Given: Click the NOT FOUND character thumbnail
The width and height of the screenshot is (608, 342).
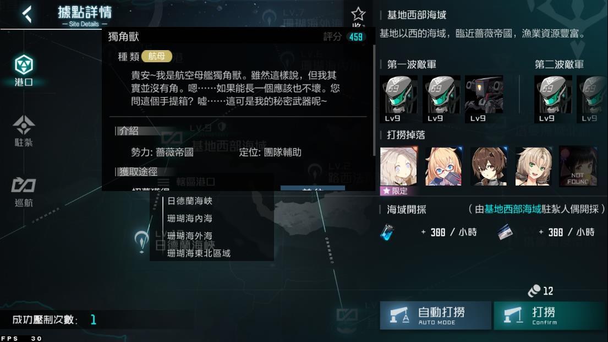Looking at the screenshot, I should point(578,166).
